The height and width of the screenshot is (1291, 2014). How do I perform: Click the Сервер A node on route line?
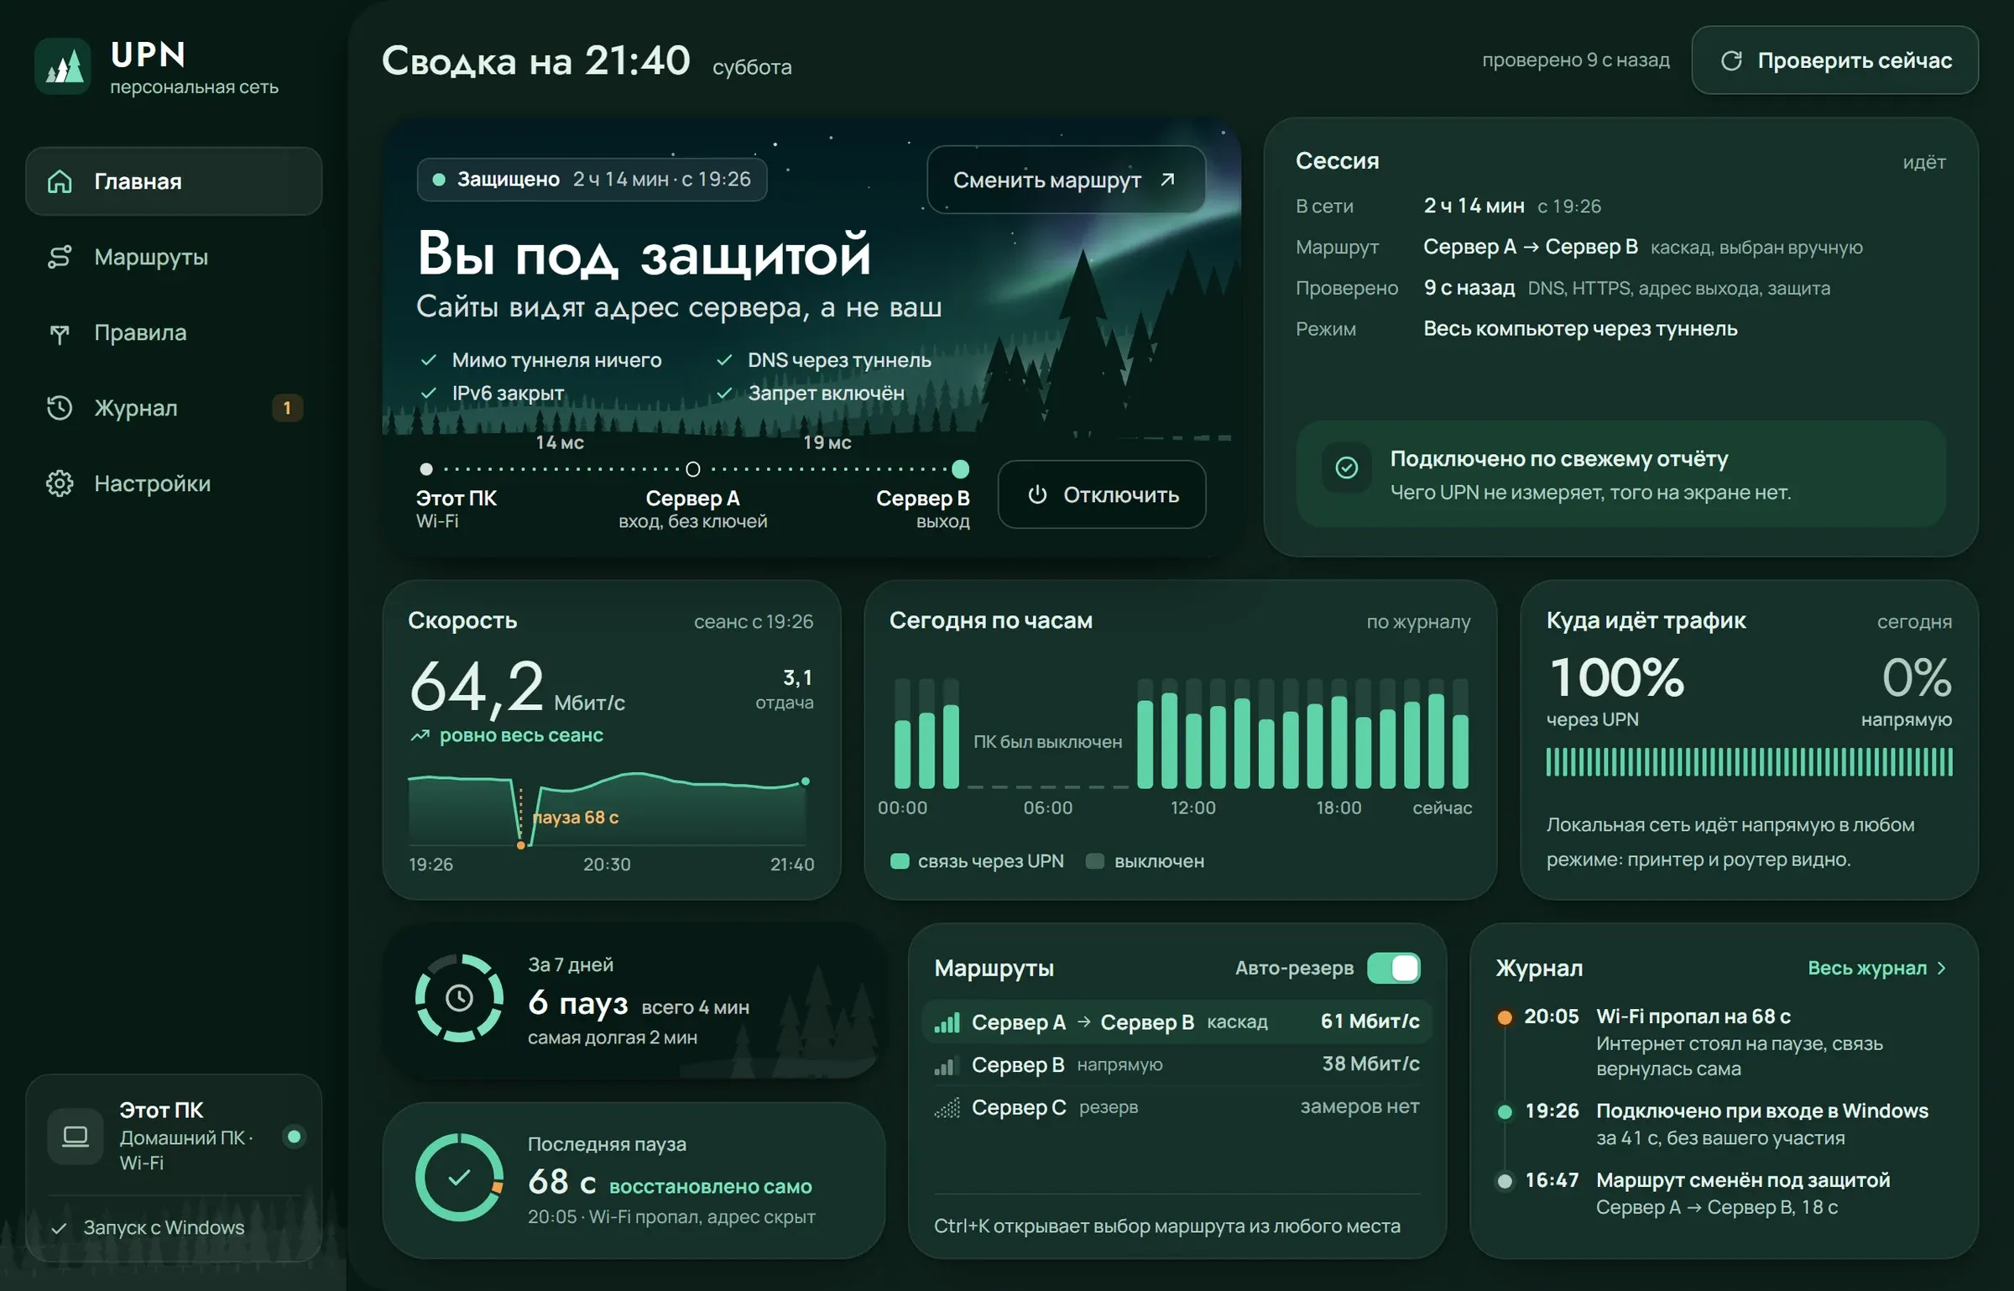pyautogui.click(x=692, y=469)
